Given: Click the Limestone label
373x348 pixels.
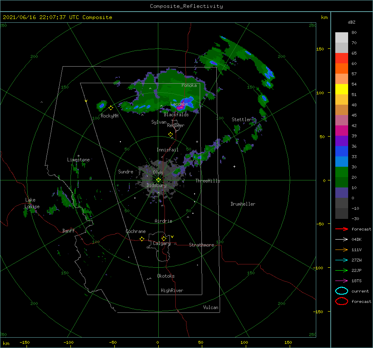Looking at the screenshot, I should click(x=78, y=160).
